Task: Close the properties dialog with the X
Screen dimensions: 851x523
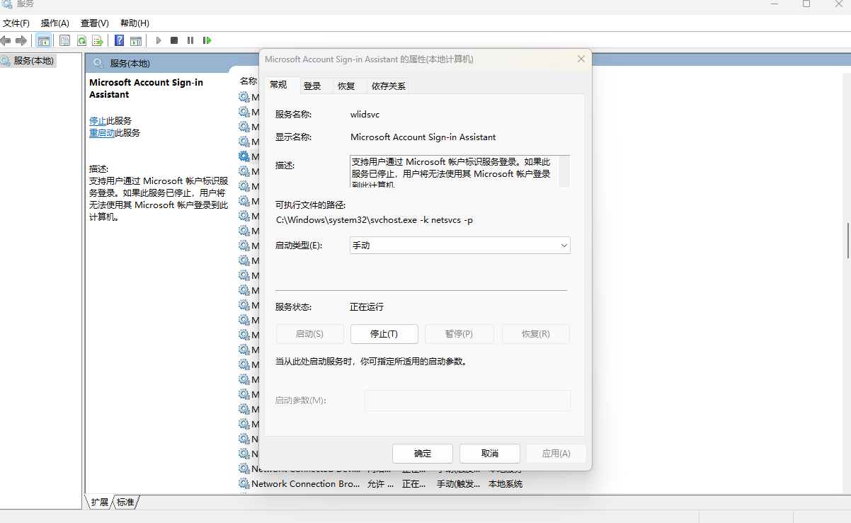Action: [581, 59]
